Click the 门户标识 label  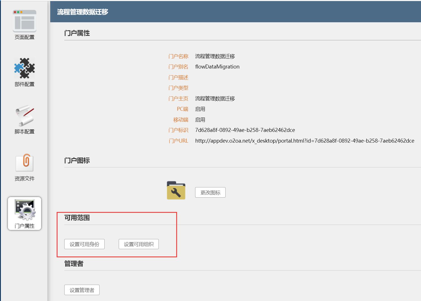click(x=178, y=130)
